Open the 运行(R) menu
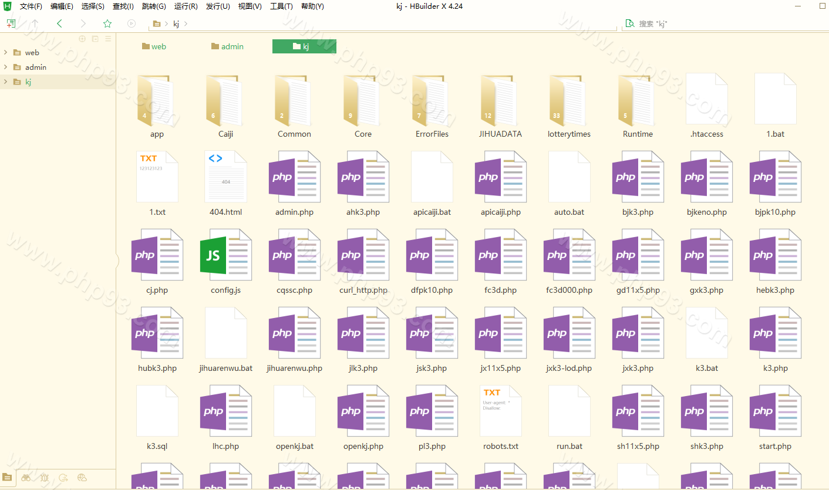 pyautogui.click(x=186, y=6)
